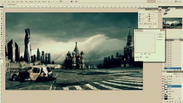Click Cancel in Gaussian Blur dialog

coord(160,37)
